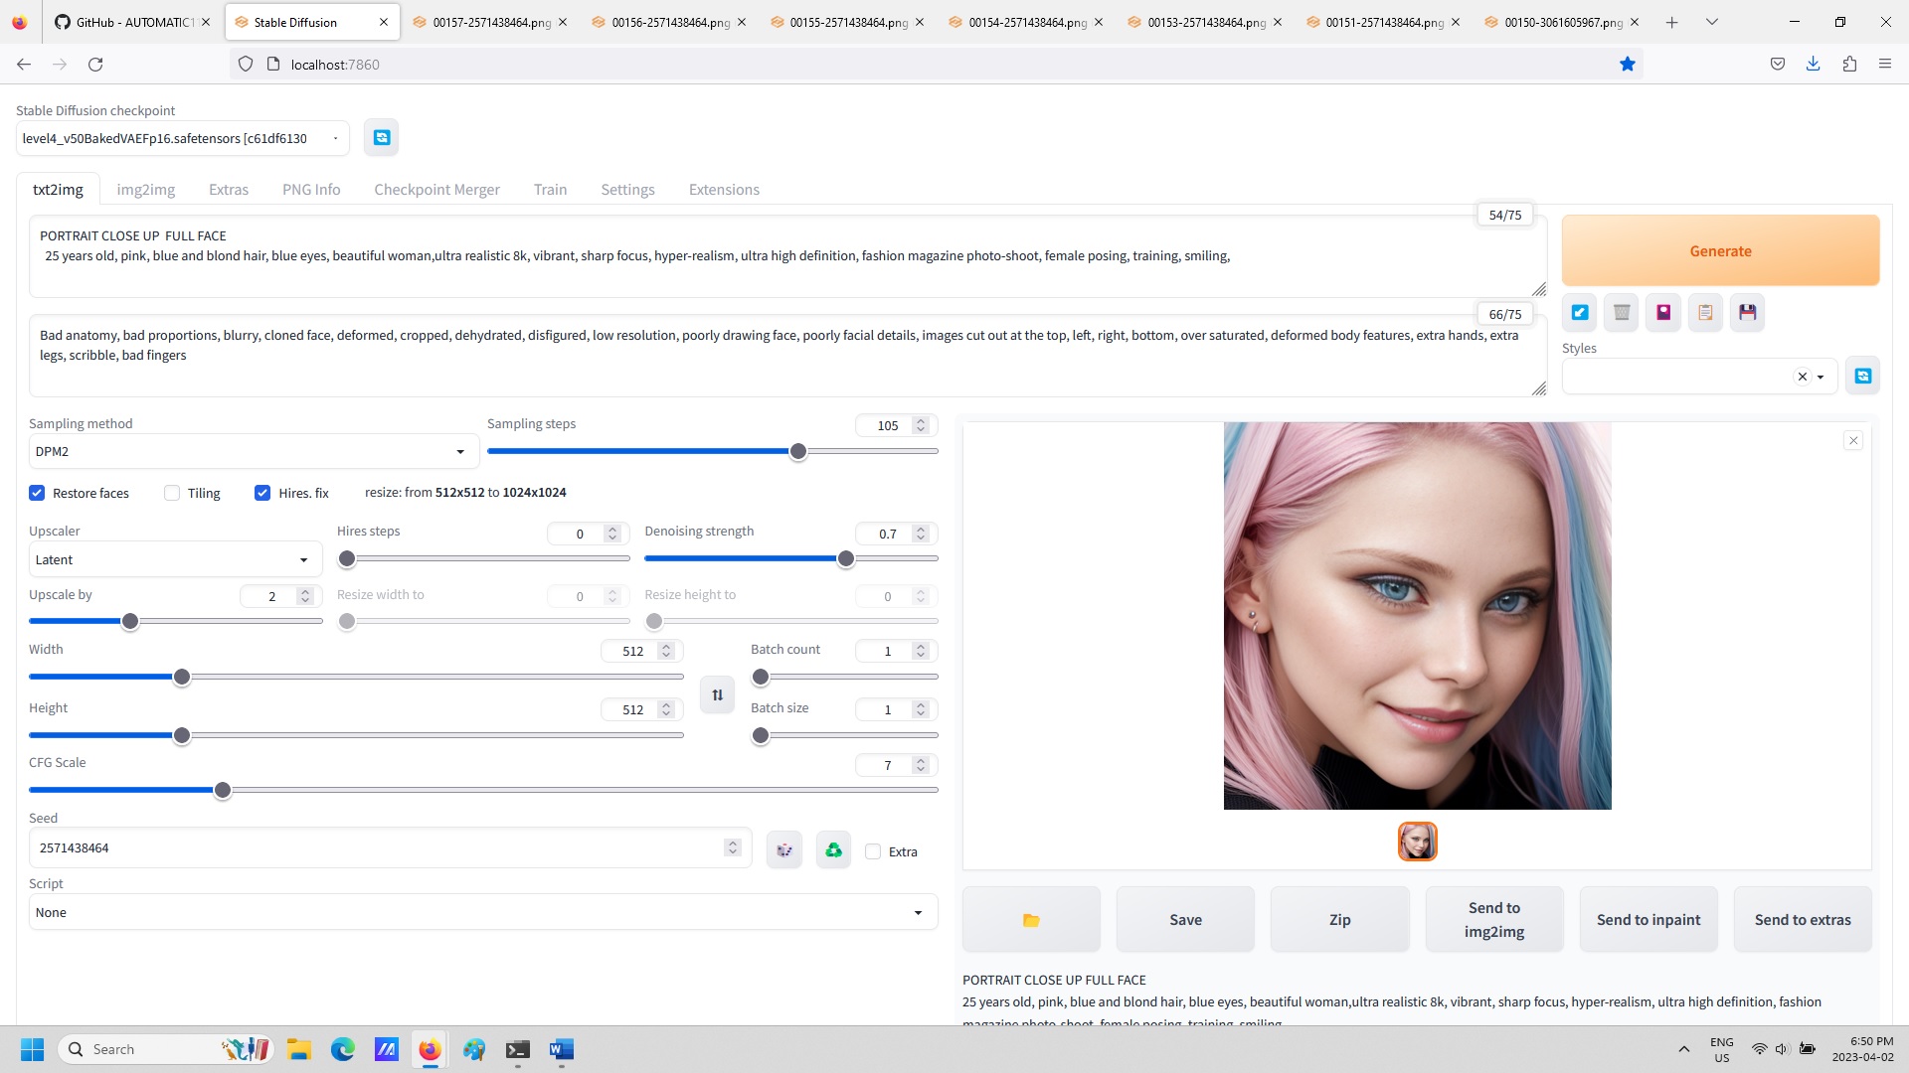Open the output folder icon button

(x=1031, y=920)
